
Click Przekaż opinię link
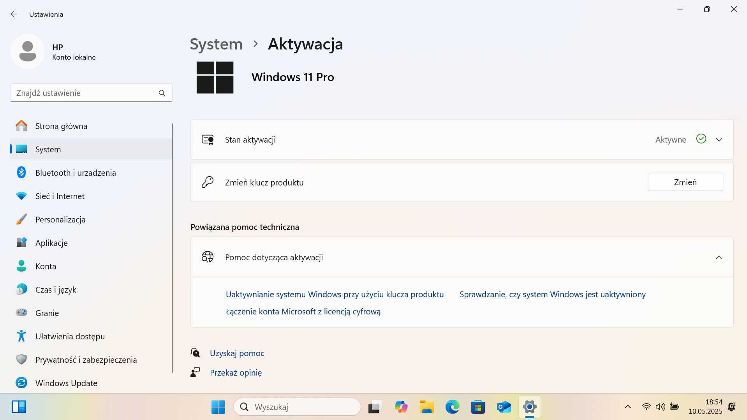click(x=236, y=373)
